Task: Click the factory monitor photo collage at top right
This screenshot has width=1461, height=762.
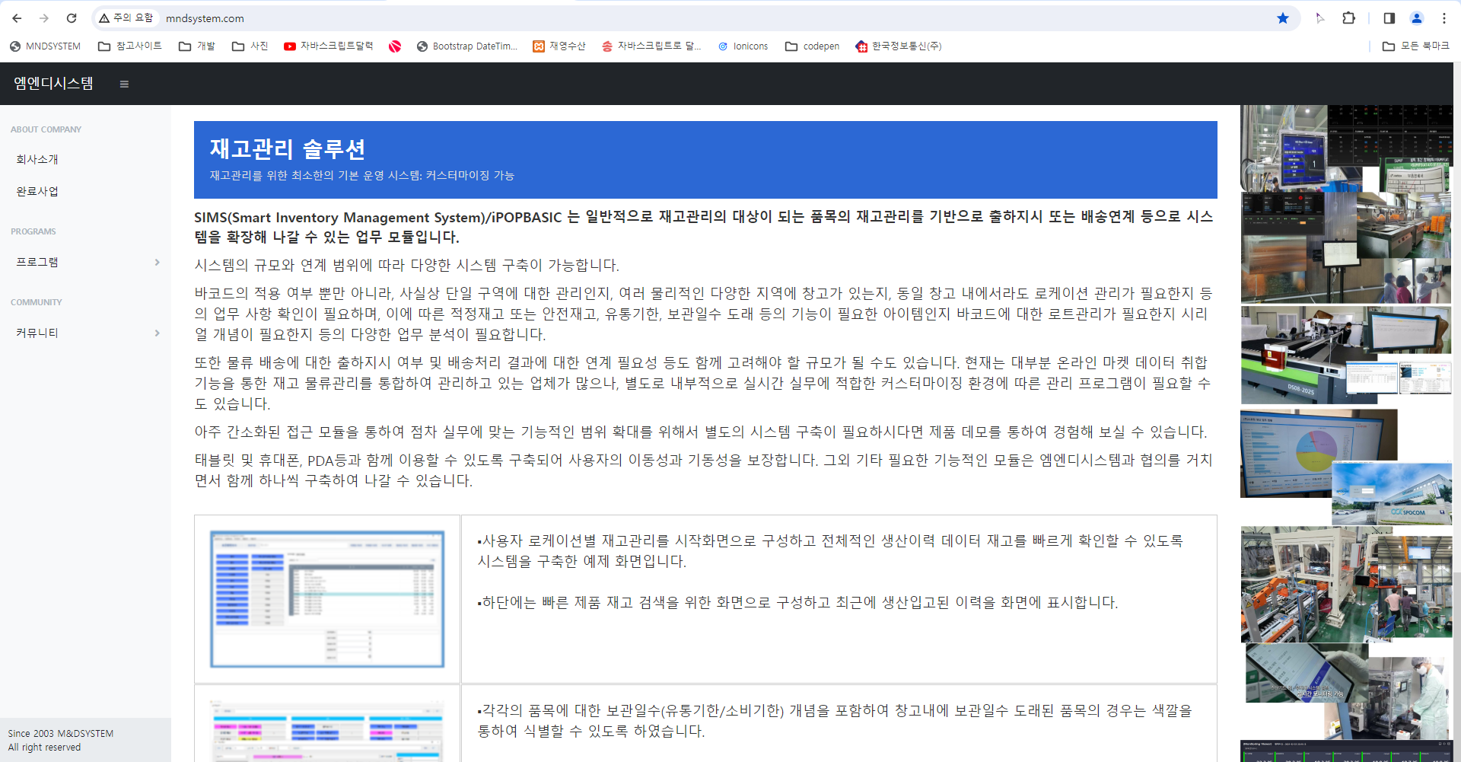Action: coord(1347,148)
